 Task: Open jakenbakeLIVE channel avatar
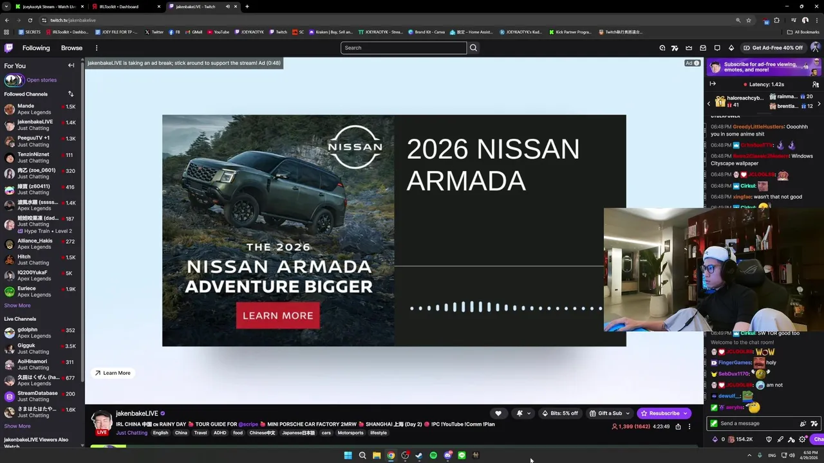pyautogui.click(x=101, y=421)
